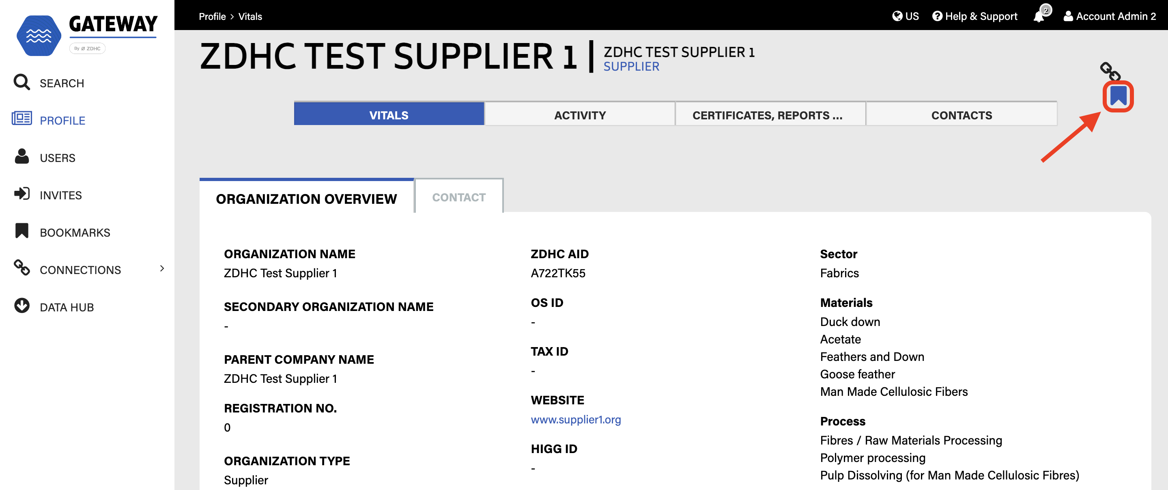
Task: Select the Users person icon
Action: (x=22, y=157)
